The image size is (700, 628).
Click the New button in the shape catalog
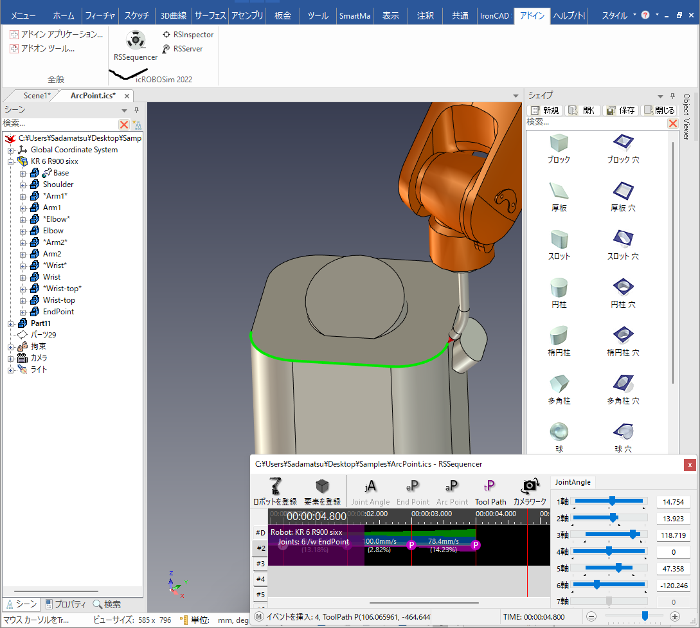point(544,111)
